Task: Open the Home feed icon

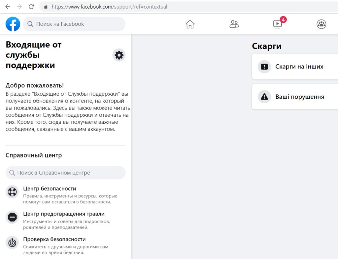Action: click(x=190, y=24)
